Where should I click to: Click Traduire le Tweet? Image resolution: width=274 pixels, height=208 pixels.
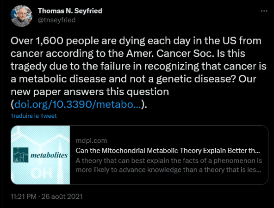pyautogui.click(x=33, y=116)
